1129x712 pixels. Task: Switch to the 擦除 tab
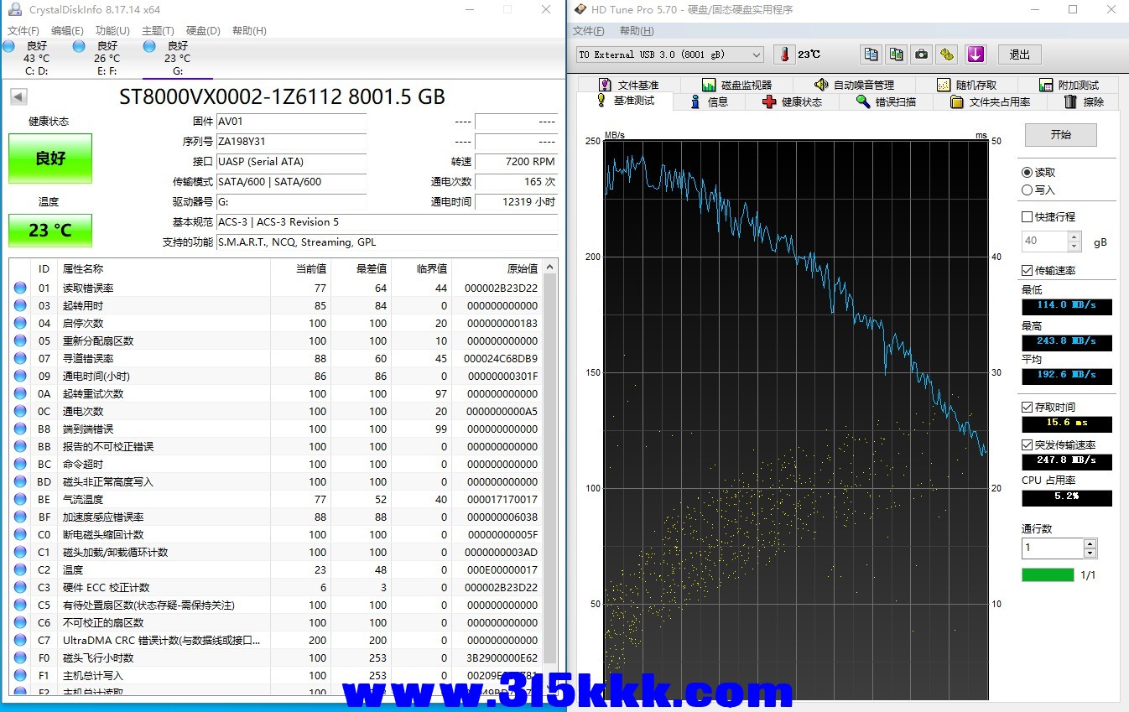[x=1085, y=101]
